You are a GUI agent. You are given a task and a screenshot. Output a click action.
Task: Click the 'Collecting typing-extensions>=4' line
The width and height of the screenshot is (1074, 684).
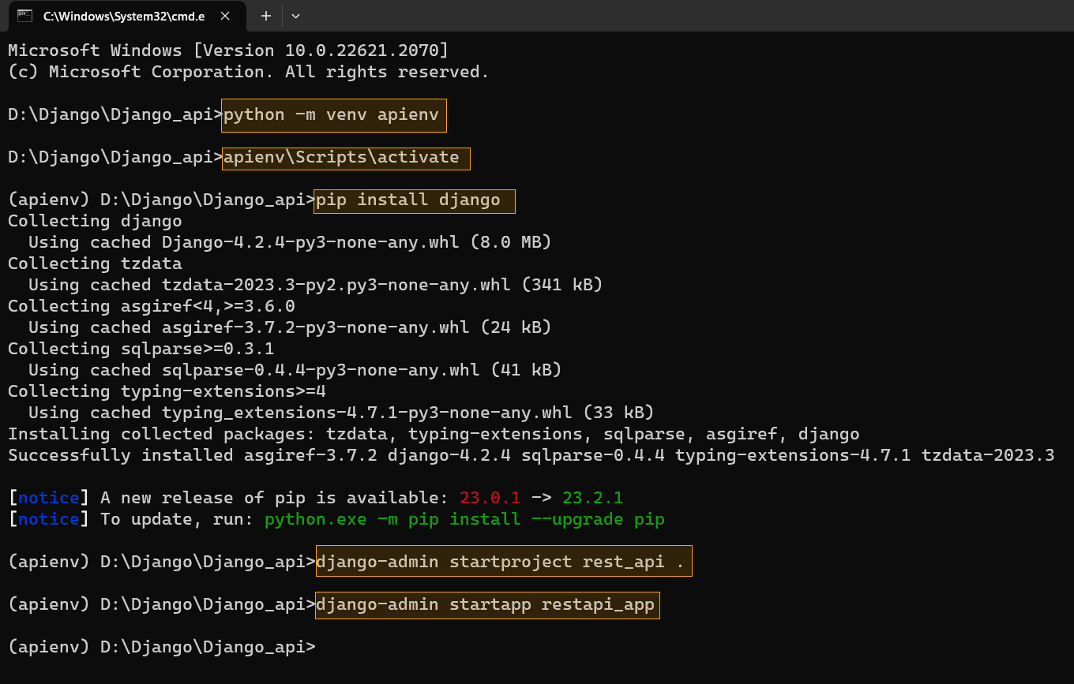pos(167,391)
